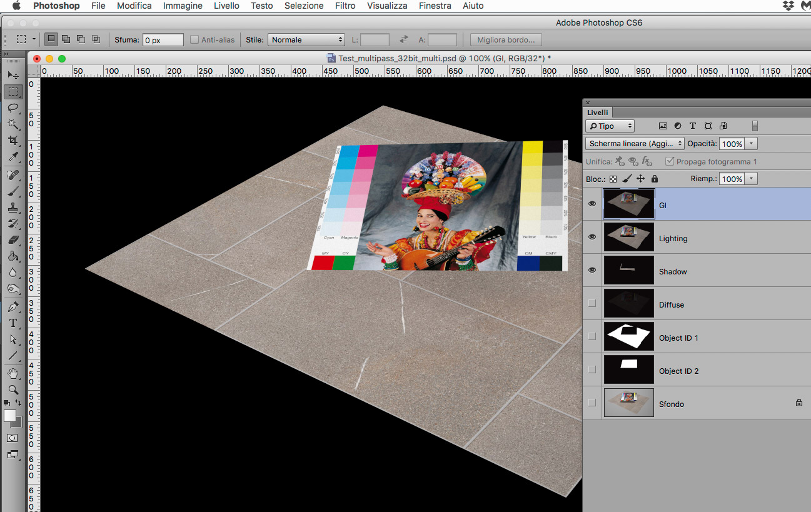Screen dimensions: 811x512
Task: Filter layers by type layers icon
Action: [692, 126]
